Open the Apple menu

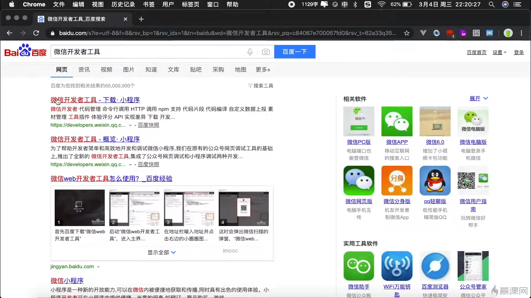[x=12, y=4]
